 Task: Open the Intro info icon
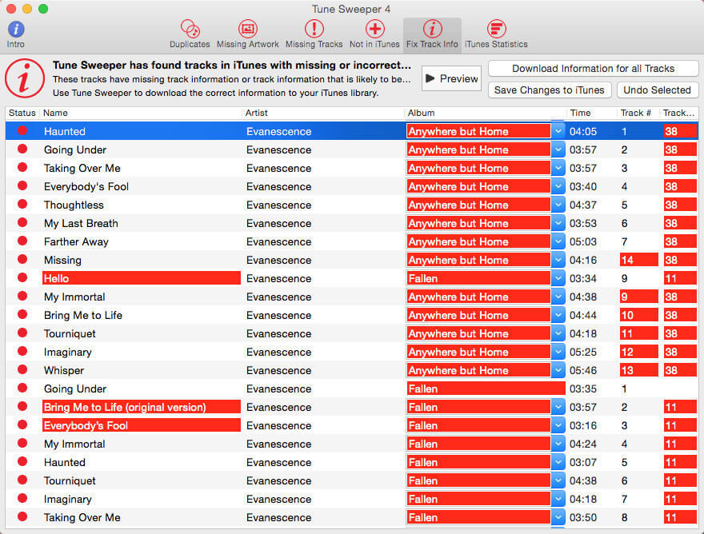coord(16,34)
